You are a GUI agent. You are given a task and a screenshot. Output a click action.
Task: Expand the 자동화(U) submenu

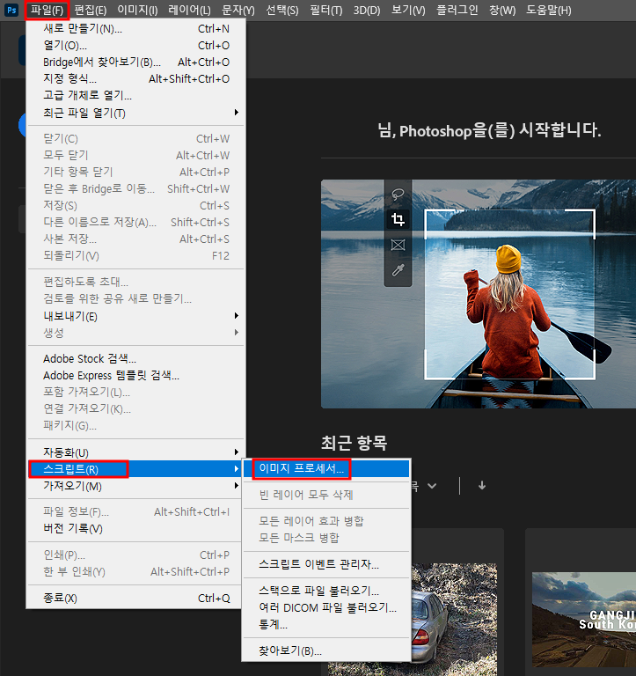[135, 452]
